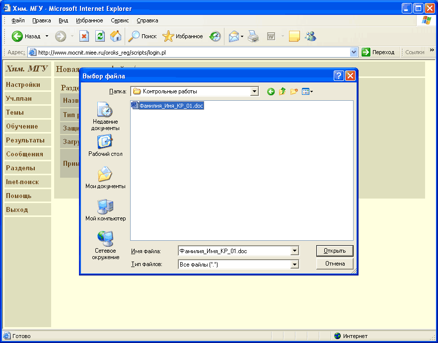Open Сообщения in the left sidebar
Screen dimensions: 438x343
[x=28, y=154]
